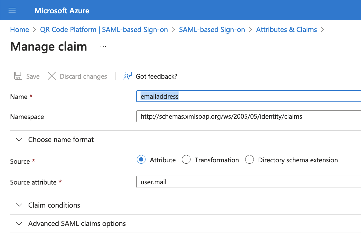Viewport: 361px width, 249px height.
Task: Click the Manage claim heading
Action: [49, 46]
